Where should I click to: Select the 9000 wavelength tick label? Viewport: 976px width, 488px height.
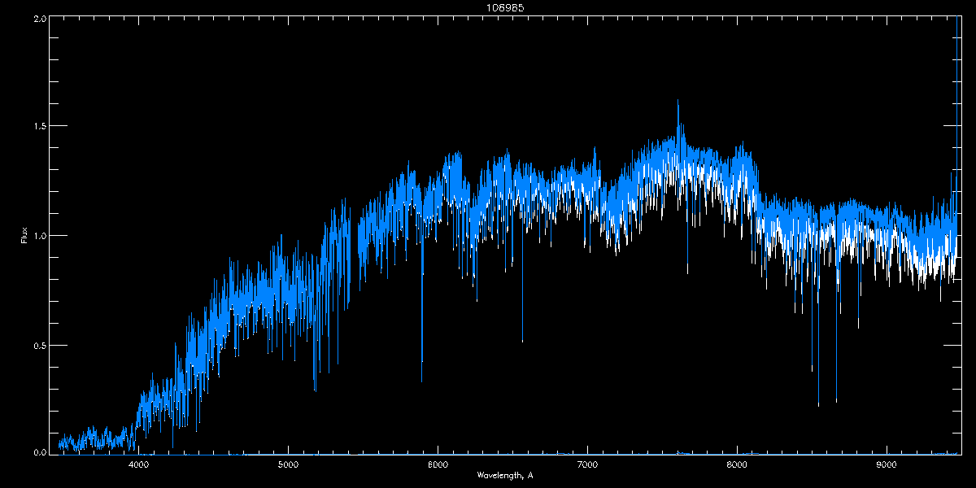point(887,464)
